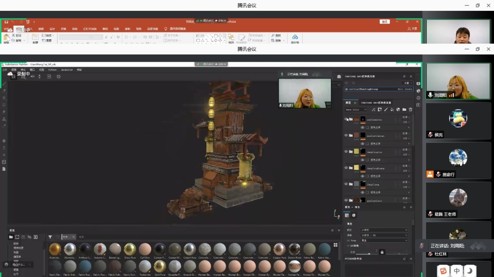Open the Python menu in Substance Painter
The image size is (494, 277).
(x=52, y=70)
